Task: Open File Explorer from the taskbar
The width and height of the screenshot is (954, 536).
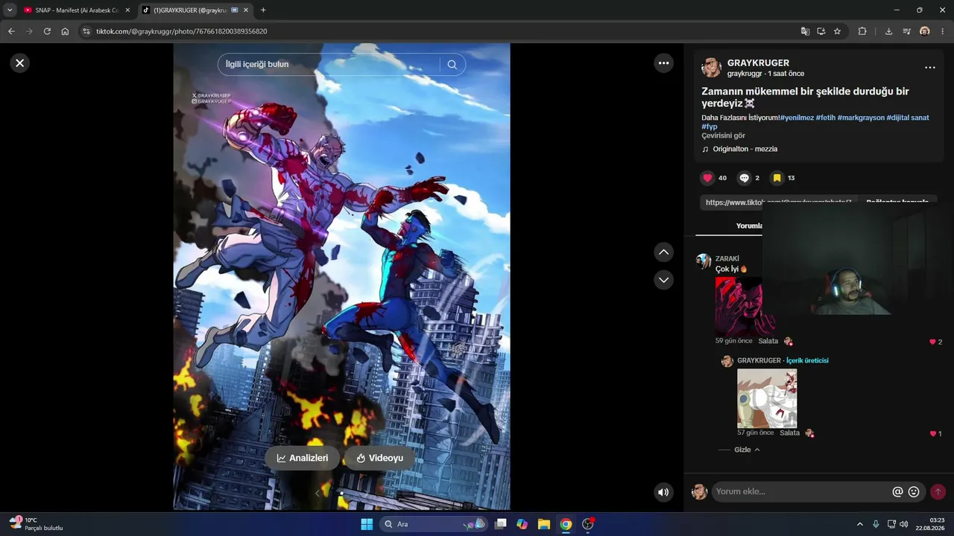Action: coord(544,524)
